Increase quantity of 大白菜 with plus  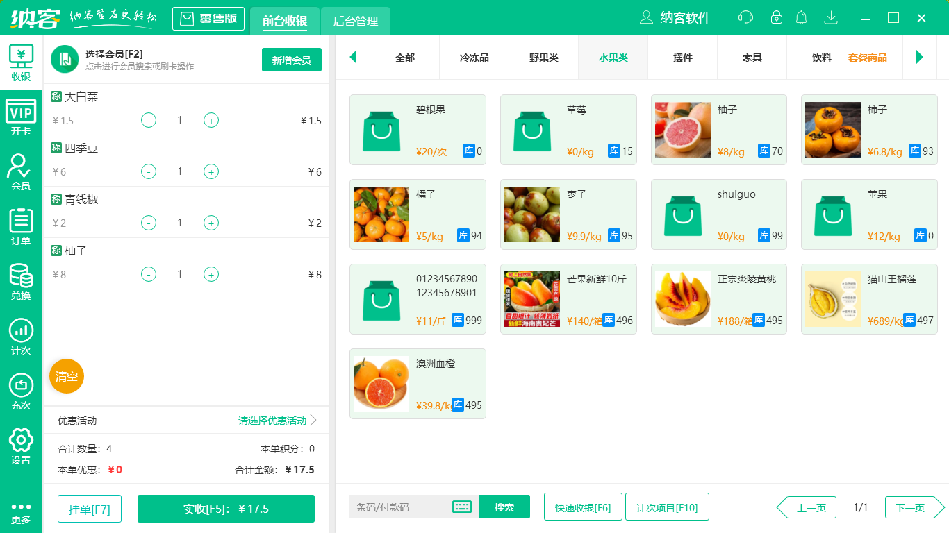click(211, 120)
